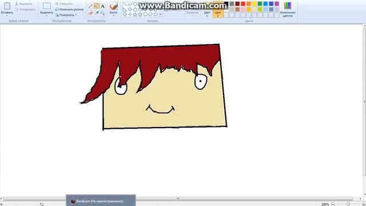
Task: Click Изменение цветов (Edit colors) icon
Action: pos(288,10)
